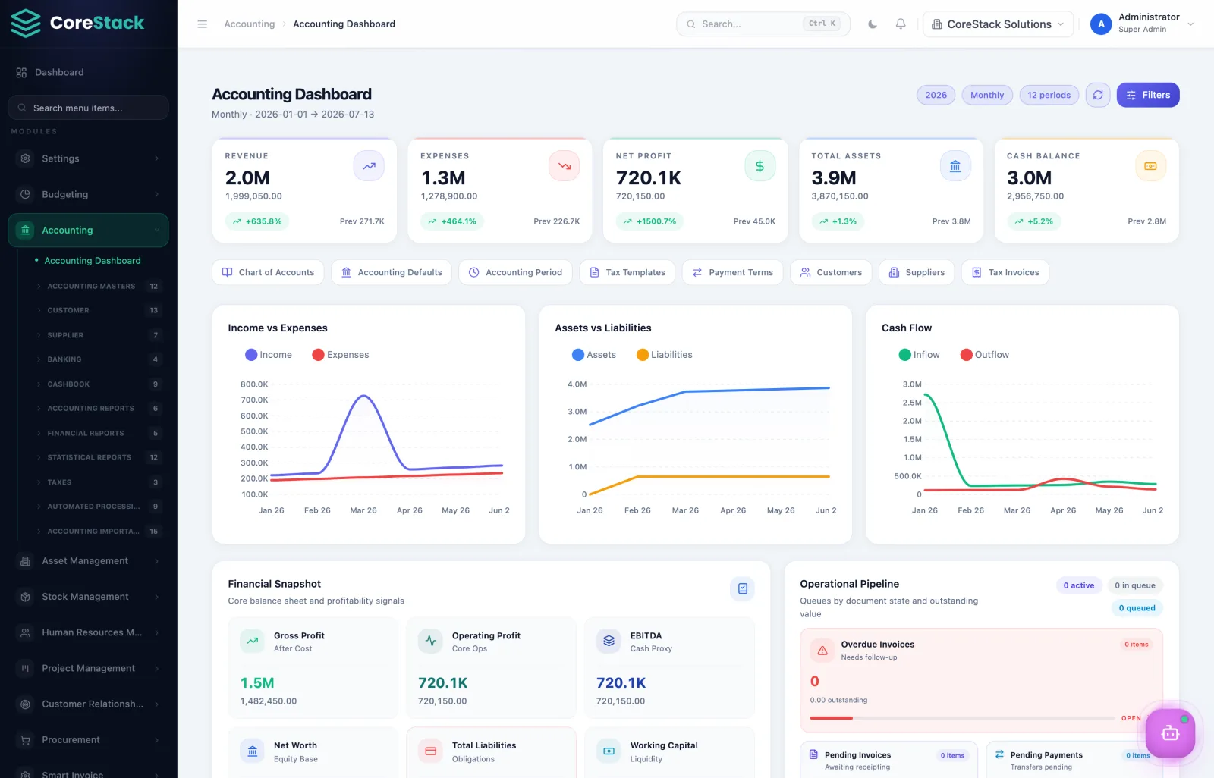Click the Financial Snapshot report icon
Screen dimensions: 1214x778
(742, 588)
